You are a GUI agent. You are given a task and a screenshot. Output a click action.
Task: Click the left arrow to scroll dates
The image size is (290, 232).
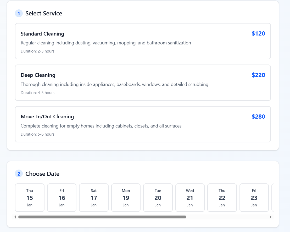click(15, 217)
